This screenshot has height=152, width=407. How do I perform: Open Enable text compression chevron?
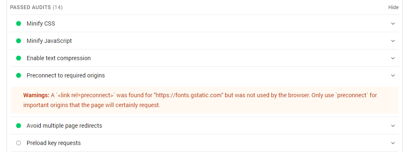(x=393, y=58)
